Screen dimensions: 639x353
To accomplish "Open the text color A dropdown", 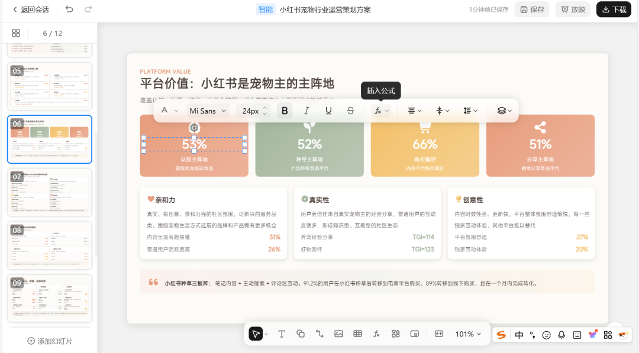I will coord(170,111).
